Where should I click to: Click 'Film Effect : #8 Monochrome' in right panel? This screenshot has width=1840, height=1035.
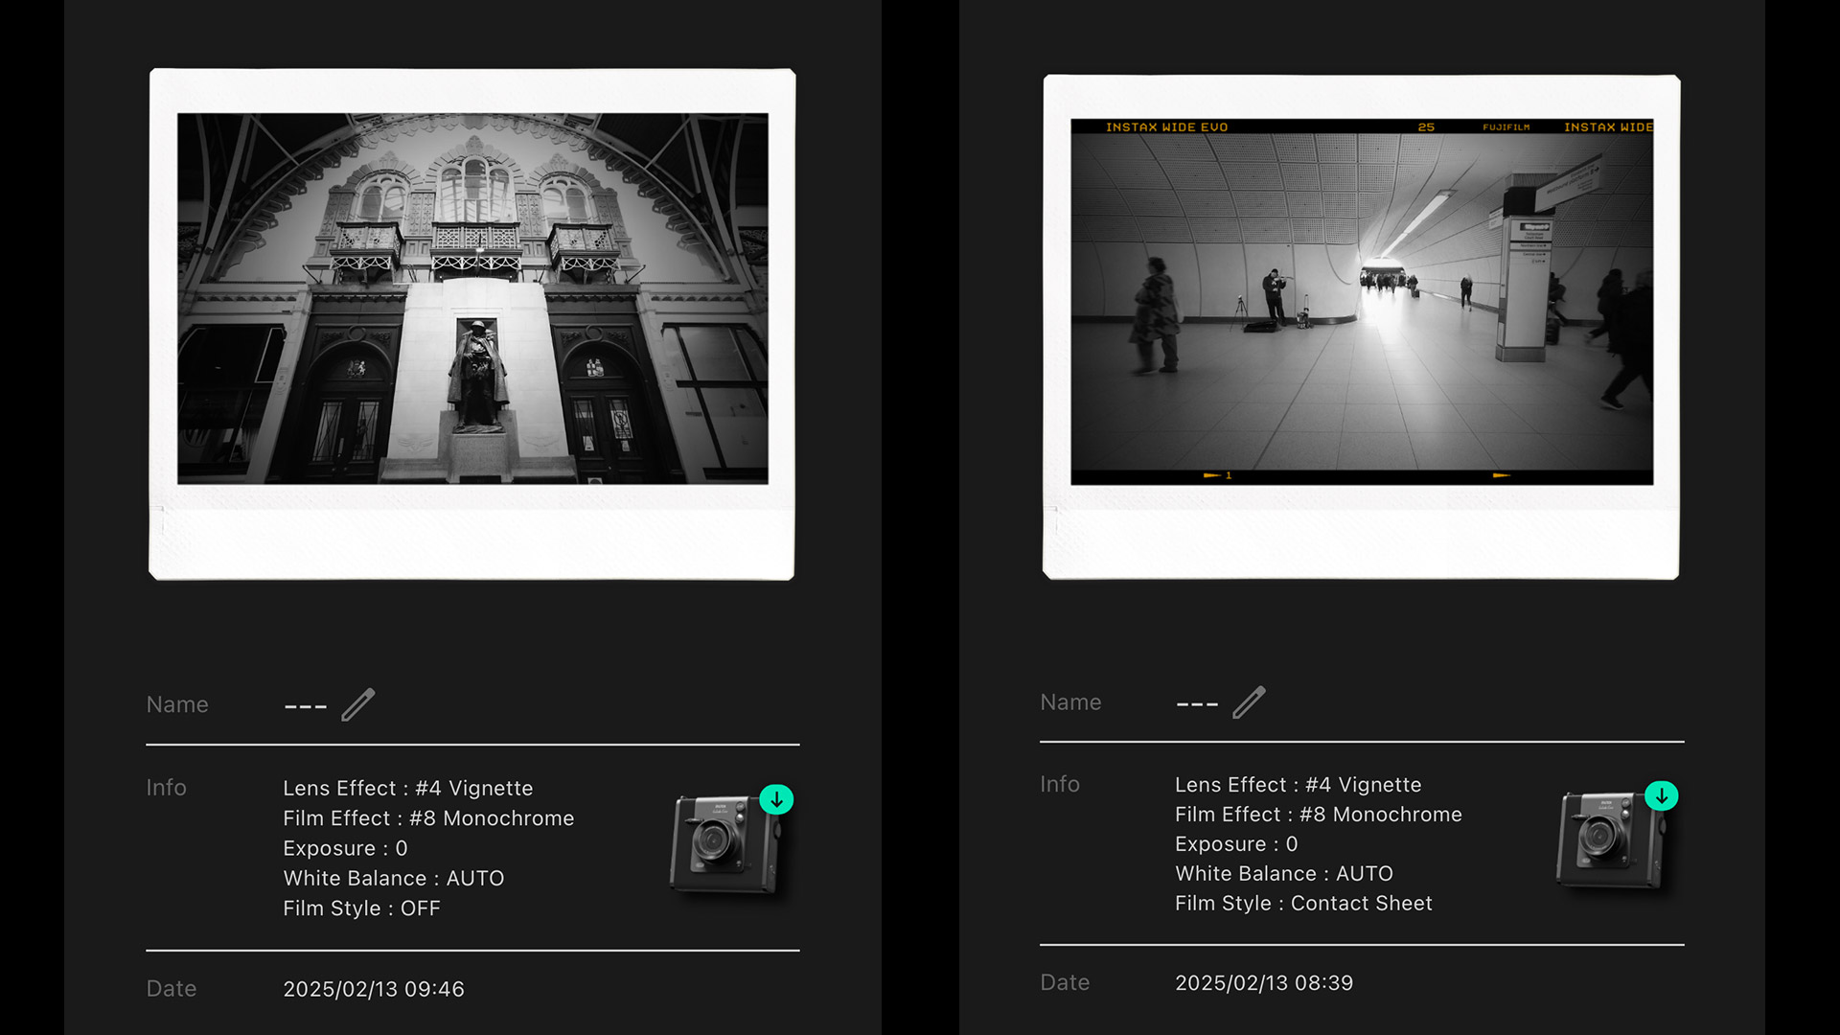click(x=1318, y=815)
